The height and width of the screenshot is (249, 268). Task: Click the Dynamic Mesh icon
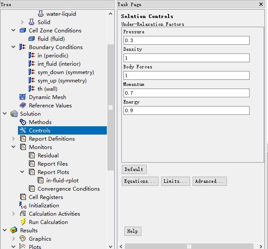tap(23, 97)
